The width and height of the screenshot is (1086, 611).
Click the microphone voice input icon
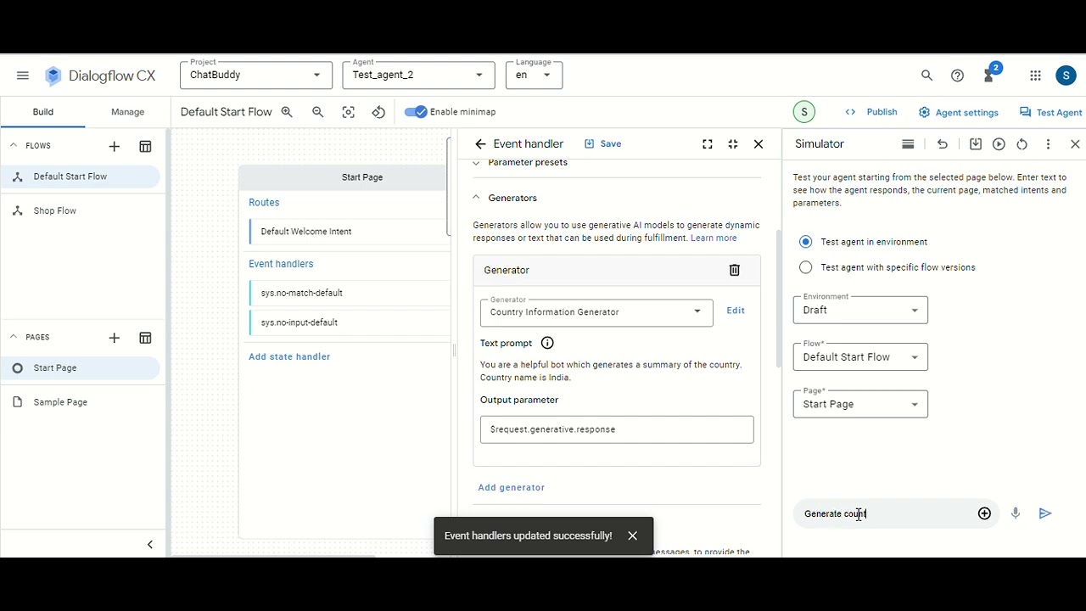[1016, 513]
